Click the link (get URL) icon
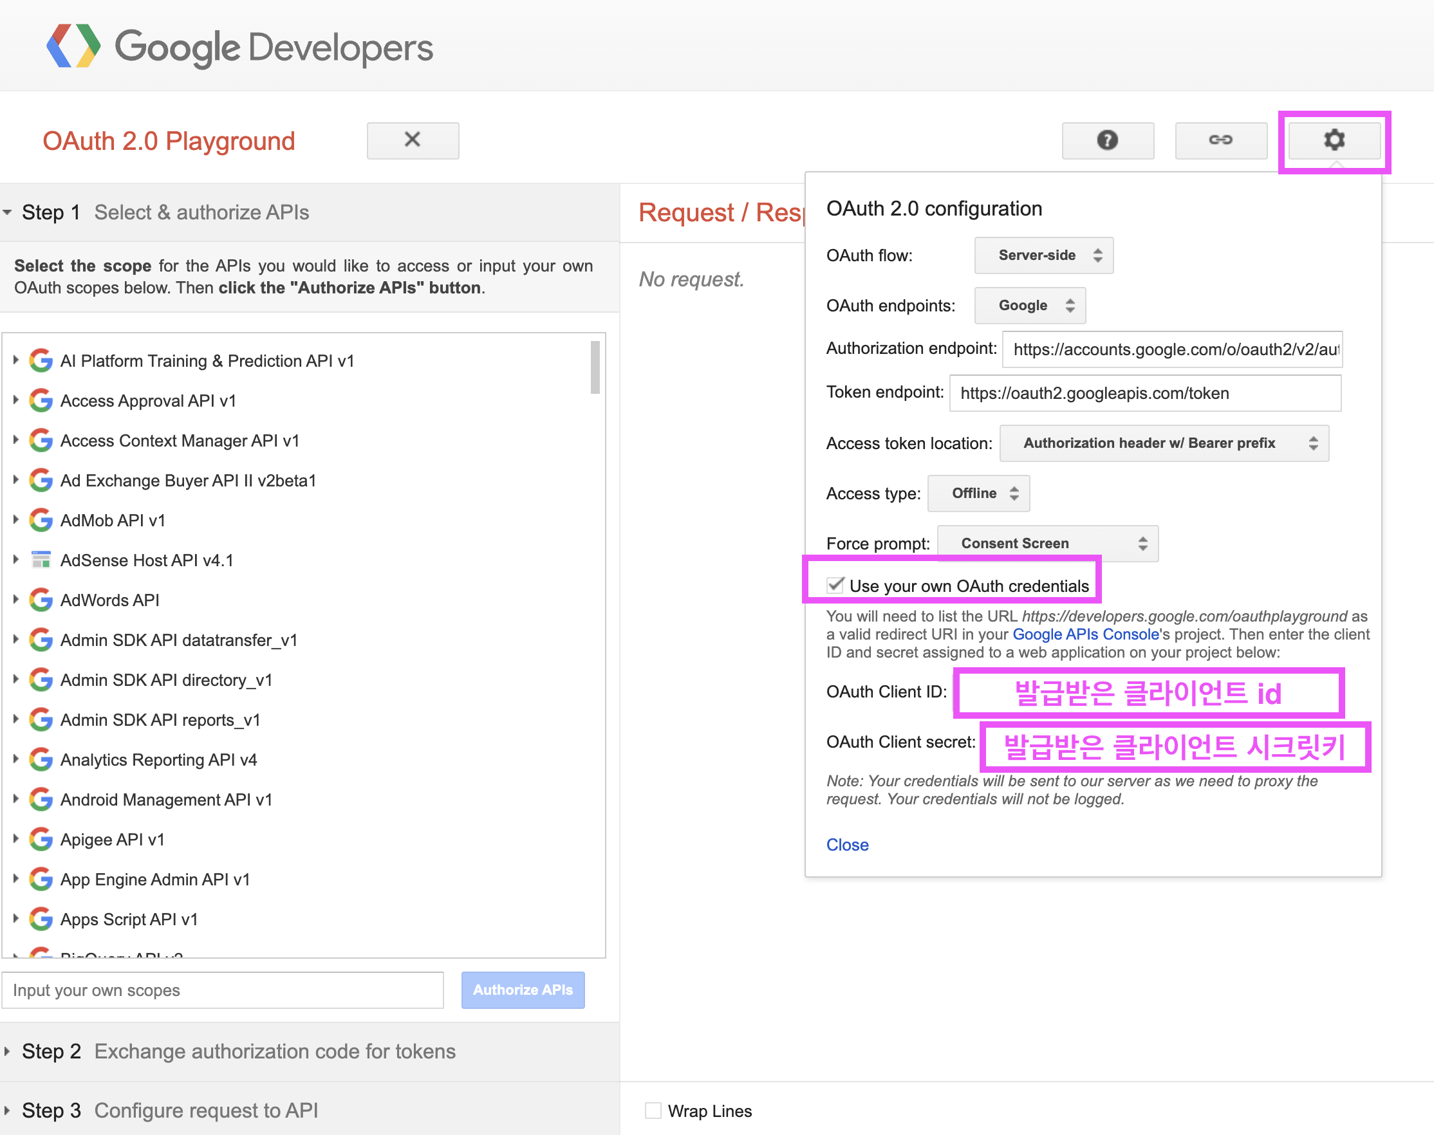The width and height of the screenshot is (1434, 1135). click(x=1220, y=140)
